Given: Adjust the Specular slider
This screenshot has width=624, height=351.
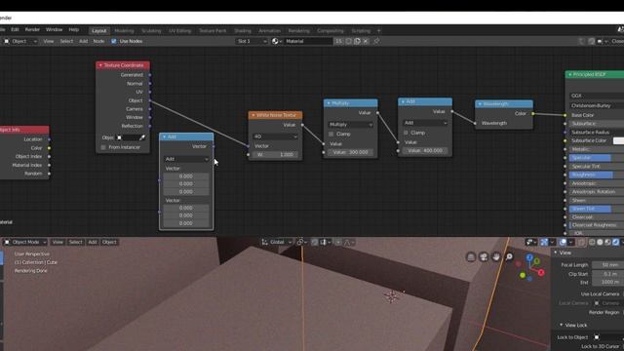Looking at the screenshot, I should (596, 158).
